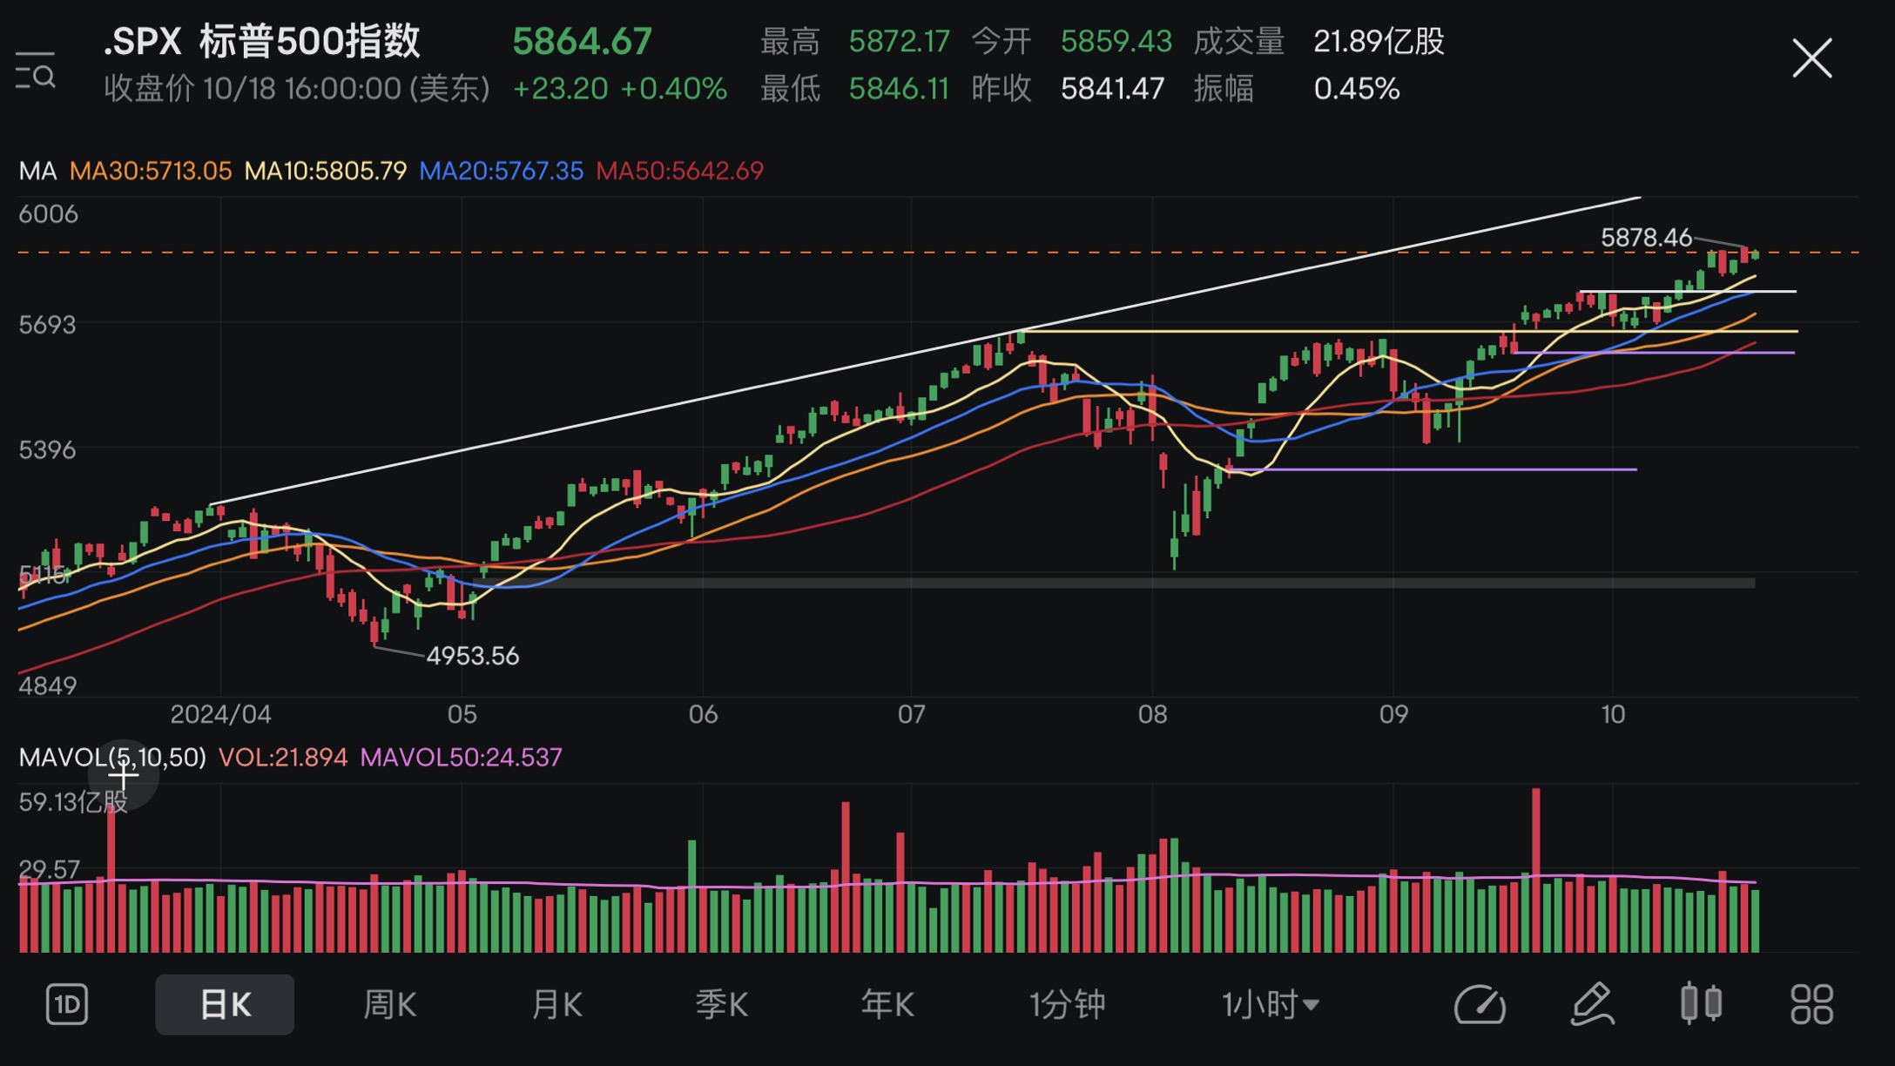Add indicator with the plus icon
The width and height of the screenshot is (1895, 1066).
tap(123, 774)
